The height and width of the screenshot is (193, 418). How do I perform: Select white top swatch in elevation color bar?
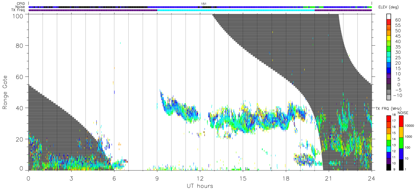[389, 16]
